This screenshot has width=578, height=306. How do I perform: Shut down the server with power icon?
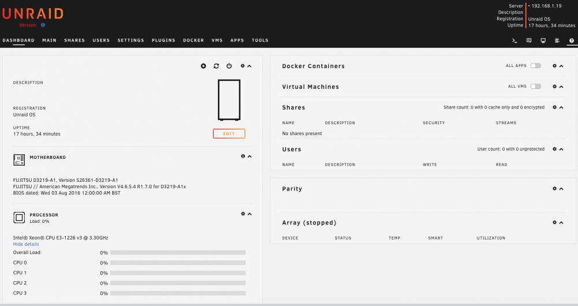click(229, 66)
